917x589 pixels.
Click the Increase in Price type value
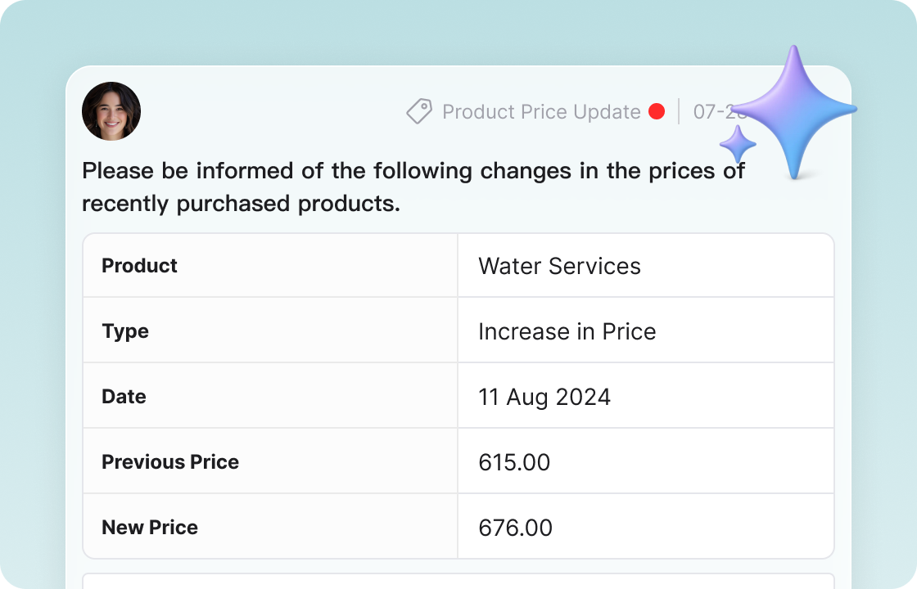pos(567,331)
